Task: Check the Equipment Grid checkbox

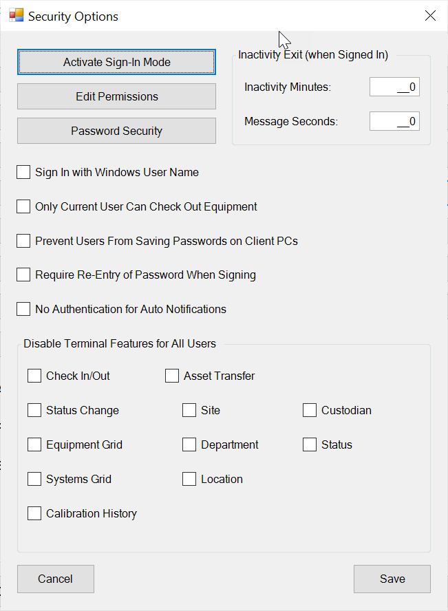Action: [x=34, y=444]
